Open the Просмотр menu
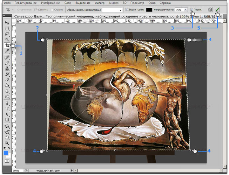Viewport: 229px width, 175px height. [x=137, y=3]
